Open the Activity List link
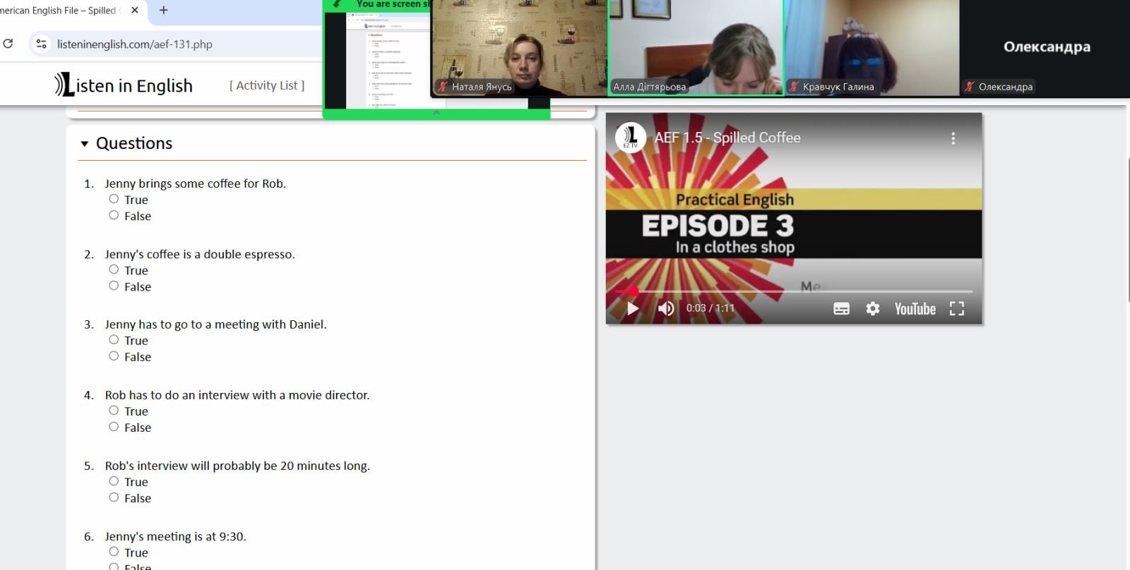 [x=267, y=85]
